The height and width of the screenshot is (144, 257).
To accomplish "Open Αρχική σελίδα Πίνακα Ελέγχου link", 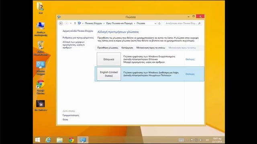I will (78, 31).
